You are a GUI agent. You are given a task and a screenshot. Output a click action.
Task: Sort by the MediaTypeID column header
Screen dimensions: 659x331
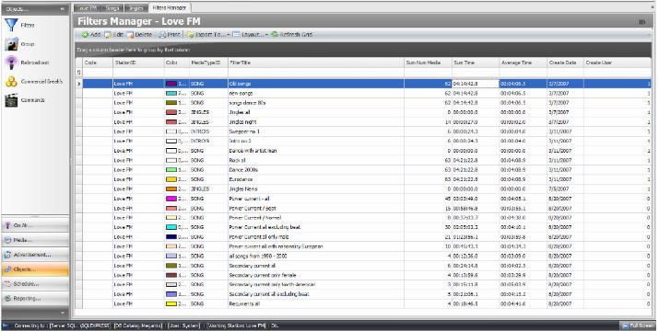(x=208, y=63)
